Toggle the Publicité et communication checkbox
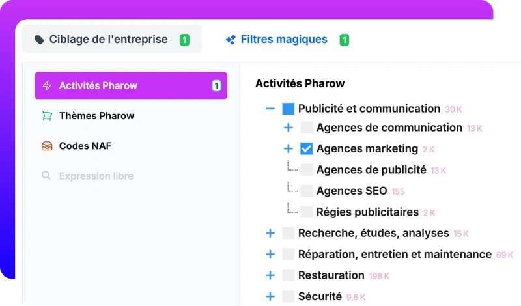This screenshot has width=521, height=306. point(288,109)
